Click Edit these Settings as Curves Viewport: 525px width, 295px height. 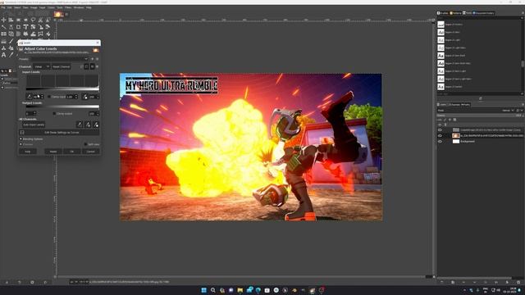pyautogui.click(x=59, y=133)
